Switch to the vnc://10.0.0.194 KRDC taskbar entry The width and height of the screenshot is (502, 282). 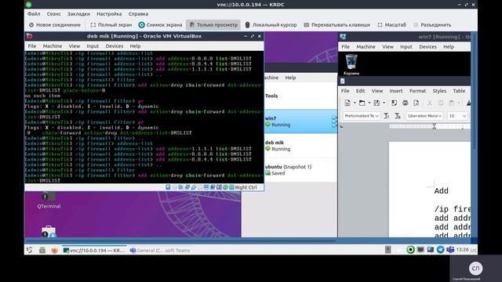point(94,251)
